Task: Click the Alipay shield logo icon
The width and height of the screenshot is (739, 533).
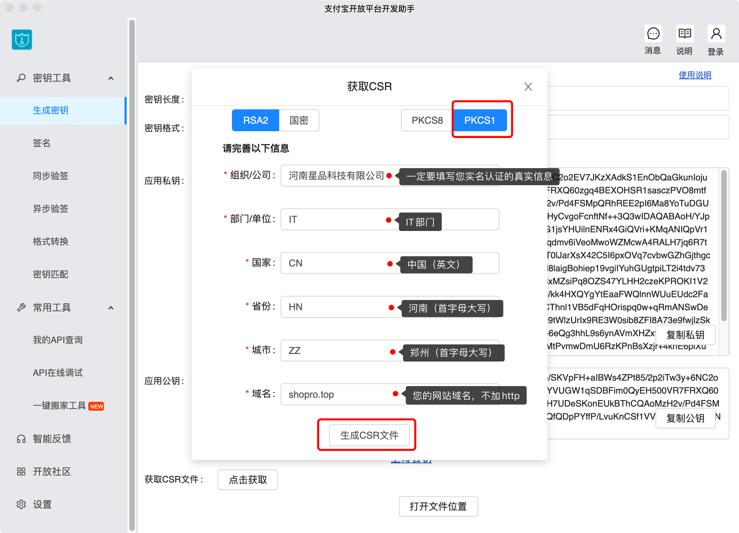Action: 22,40
